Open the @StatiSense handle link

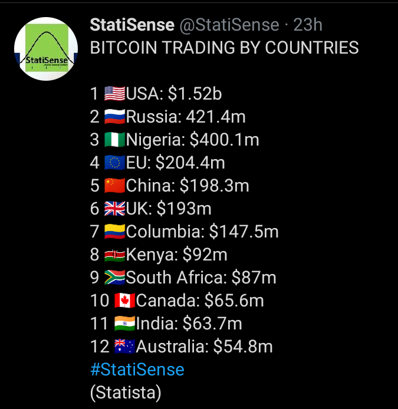click(229, 25)
